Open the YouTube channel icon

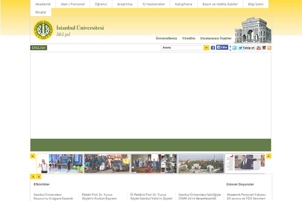(x=259, y=48)
